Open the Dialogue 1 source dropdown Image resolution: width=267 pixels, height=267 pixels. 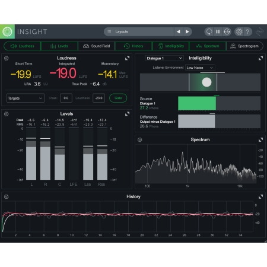(164, 58)
